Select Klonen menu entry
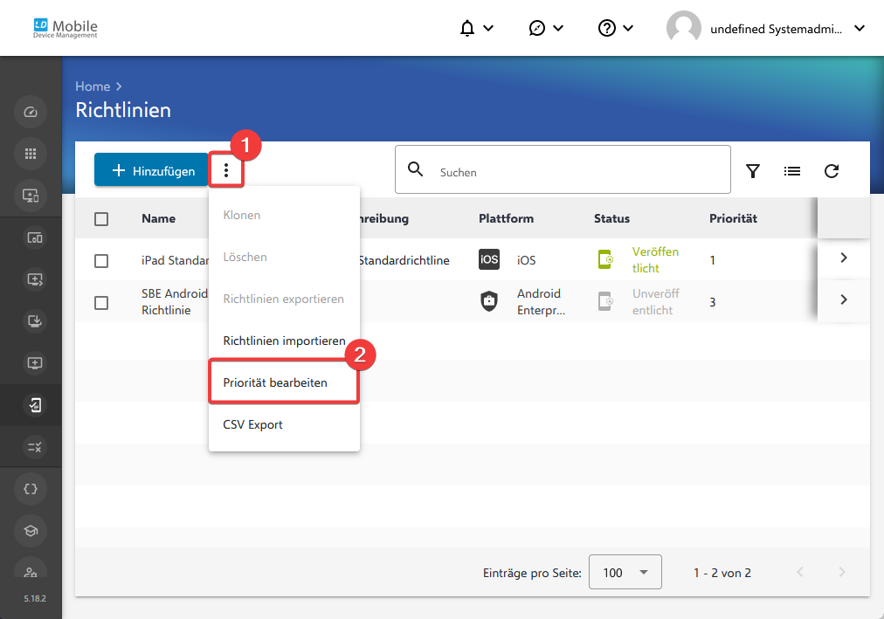 [x=284, y=215]
